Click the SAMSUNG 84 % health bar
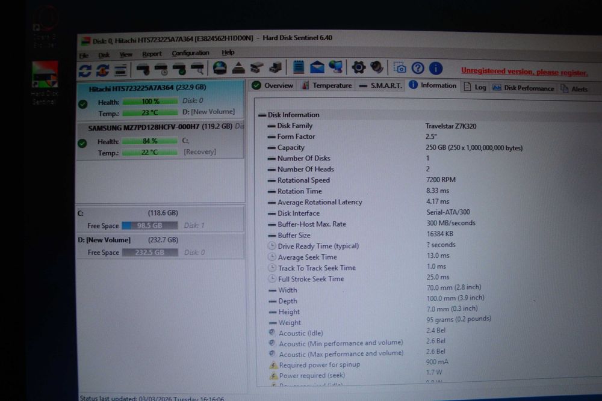 [150, 141]
